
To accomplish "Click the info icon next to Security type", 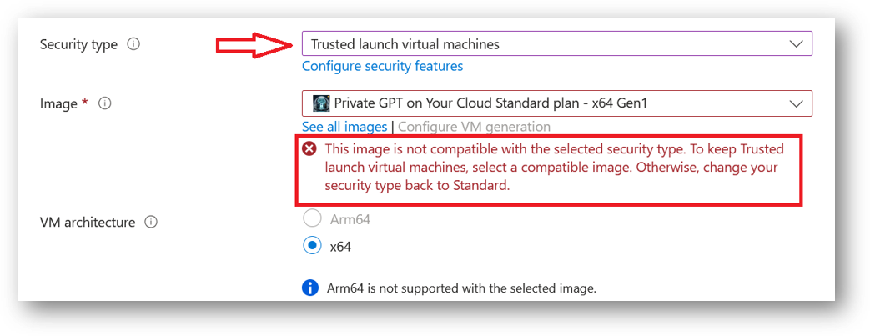I will (x=133, y=44).
